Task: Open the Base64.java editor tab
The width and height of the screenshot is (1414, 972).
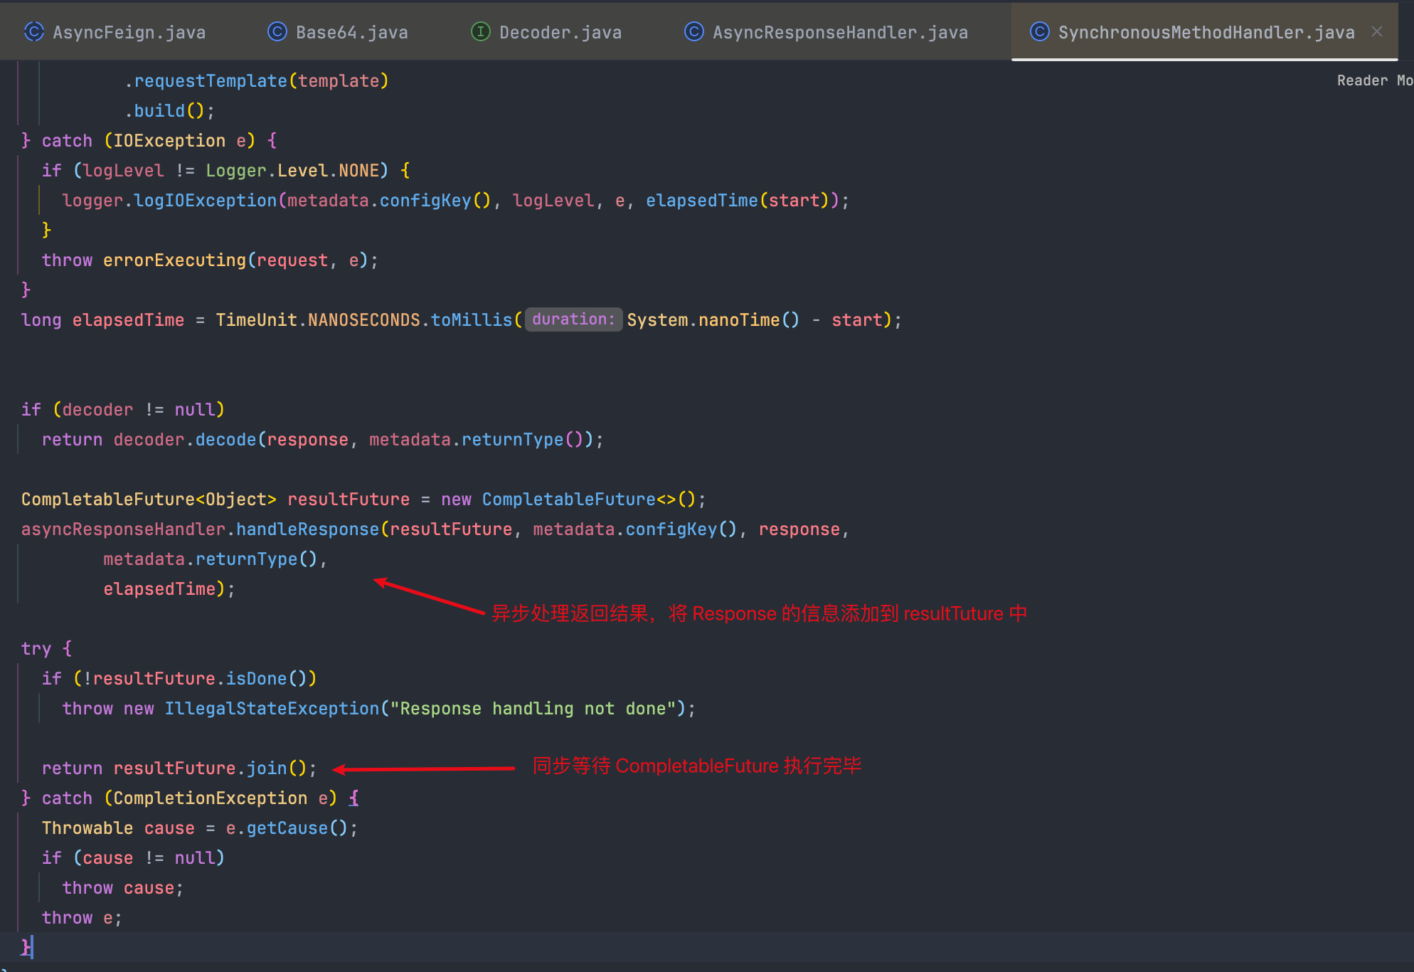Action: 338,32
